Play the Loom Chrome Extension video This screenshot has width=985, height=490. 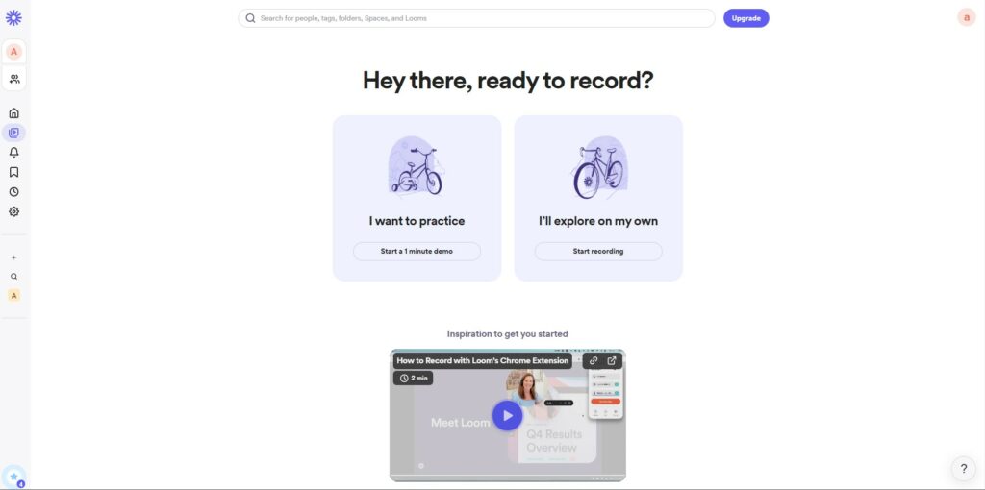(507, 415)
